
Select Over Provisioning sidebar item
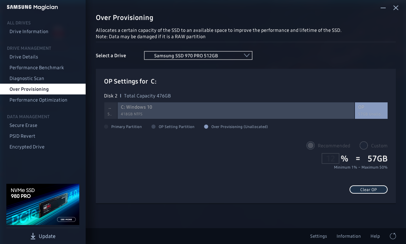(x=43, y=89)
